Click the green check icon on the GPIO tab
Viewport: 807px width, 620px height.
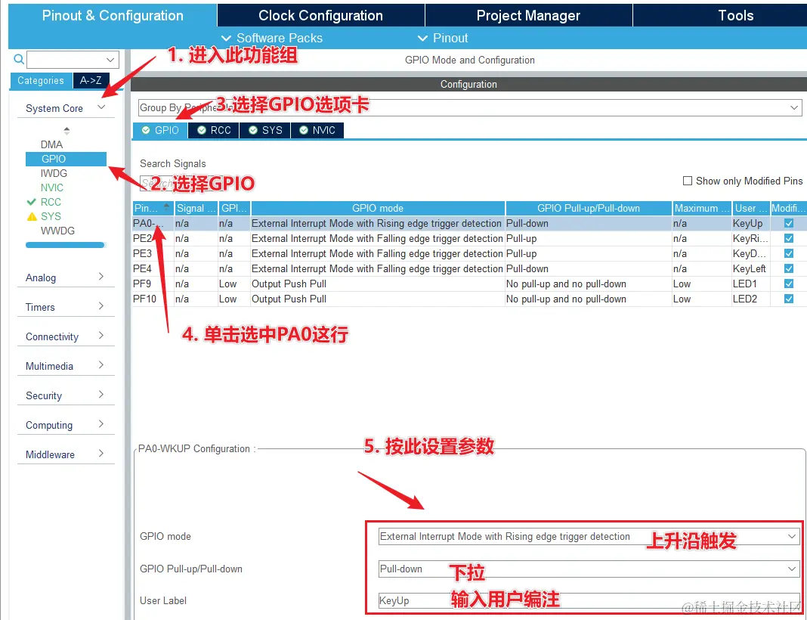pyautogui.click(x=146, y=130)
